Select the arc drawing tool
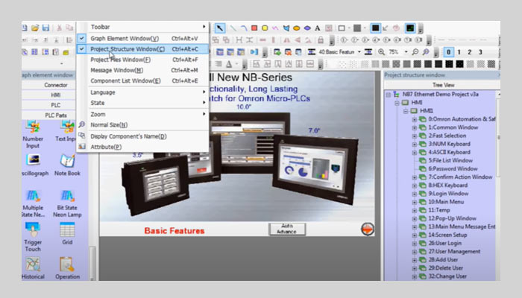The height and width of the screenshot is (298, 522). coord(244,28)
